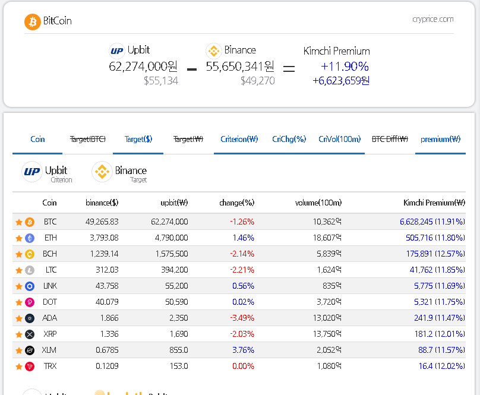The image size is (480, 395).
Task: Toggle the favorite star for BCH
Action: click(19, 254)
